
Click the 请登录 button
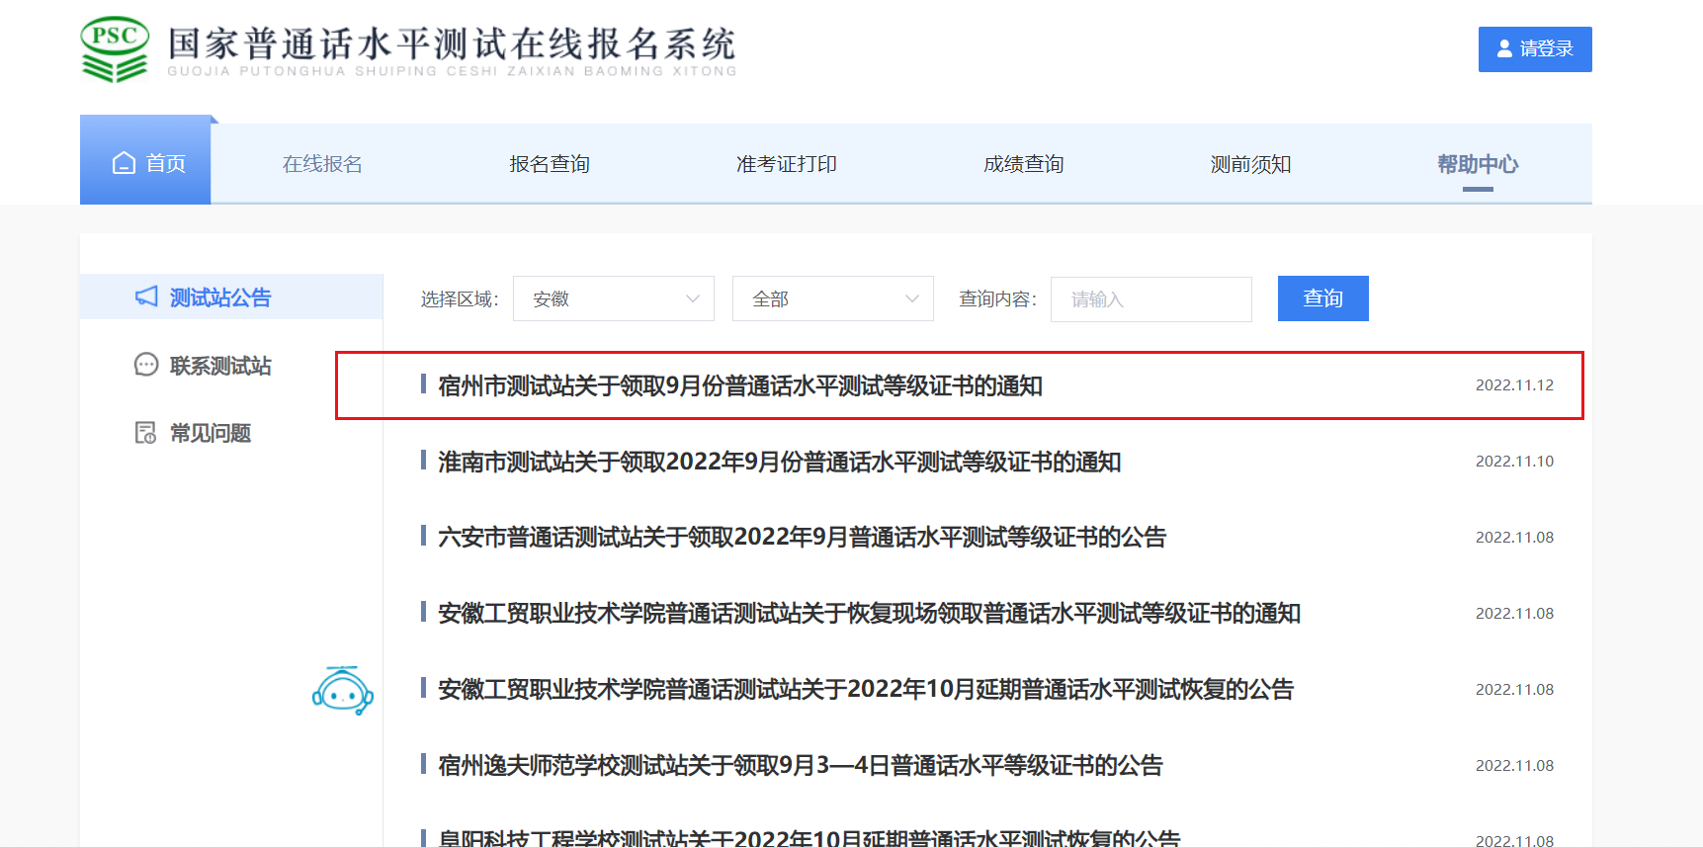[1535, 49]
